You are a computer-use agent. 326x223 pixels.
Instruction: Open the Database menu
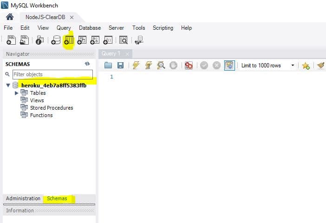pyautogui.click(x=90, y=28)
